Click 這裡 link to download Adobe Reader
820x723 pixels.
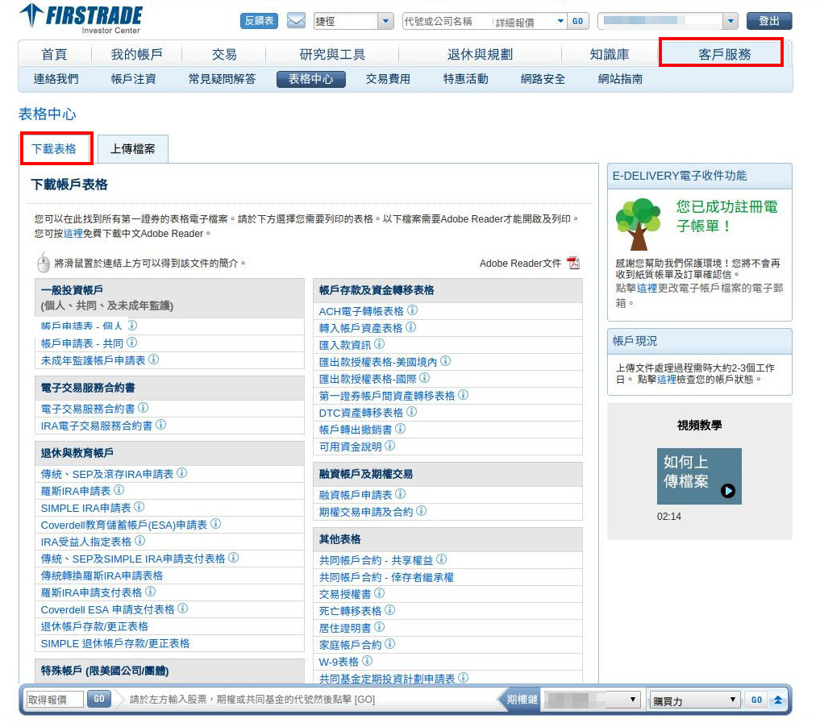(x=73, y=234)
